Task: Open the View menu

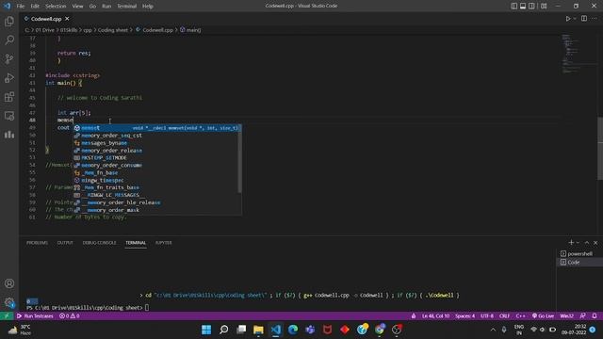Action: pos(77,7)
